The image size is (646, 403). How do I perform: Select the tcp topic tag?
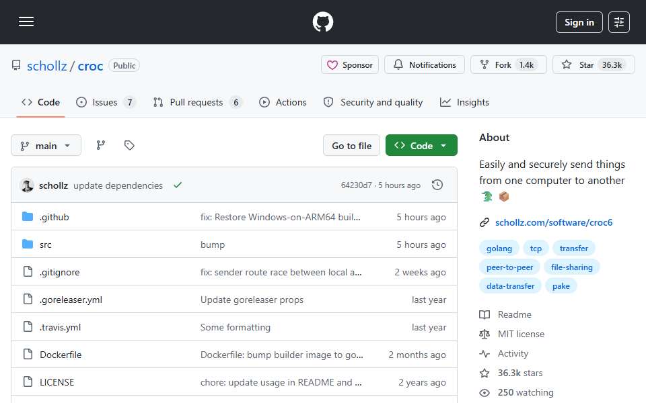click(x=536, y=249)
